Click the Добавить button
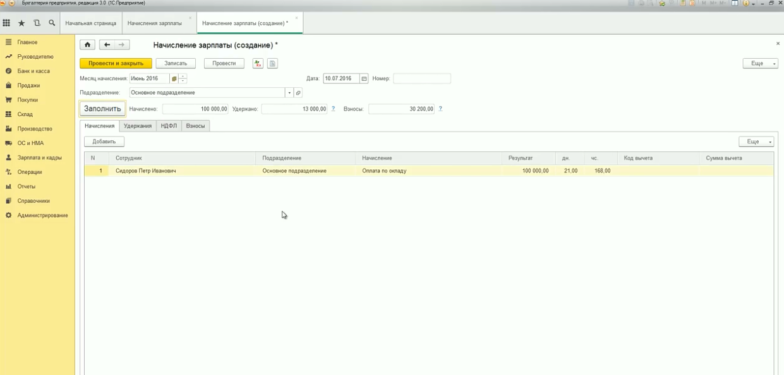This screenshot has height=375, width=784. 104,141
